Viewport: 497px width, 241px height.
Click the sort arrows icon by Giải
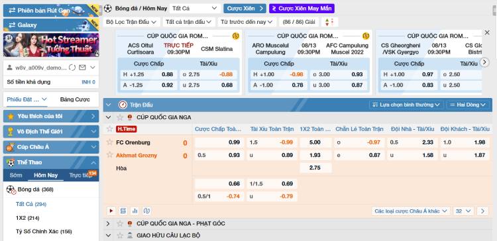tap(329, 22)
